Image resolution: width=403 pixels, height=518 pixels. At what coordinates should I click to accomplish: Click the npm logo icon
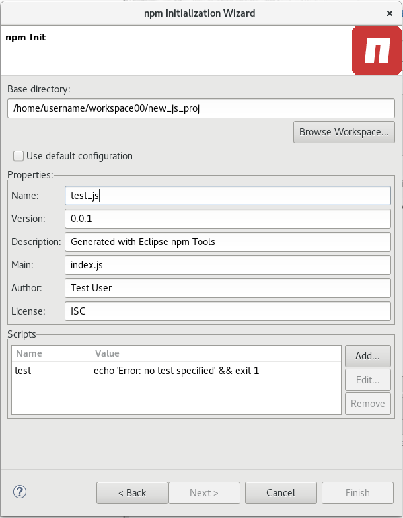377,50
